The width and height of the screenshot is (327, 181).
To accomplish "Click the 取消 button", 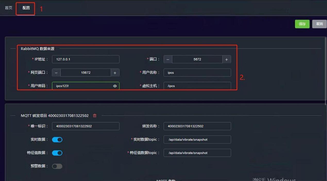I will (x=319, y=24).
